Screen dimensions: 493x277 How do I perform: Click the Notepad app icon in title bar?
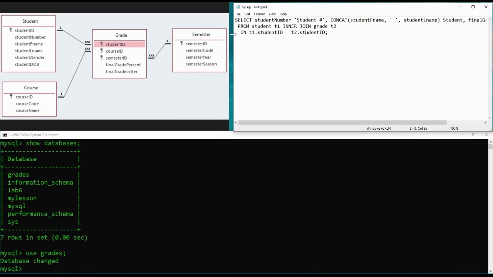coord(238,7)
